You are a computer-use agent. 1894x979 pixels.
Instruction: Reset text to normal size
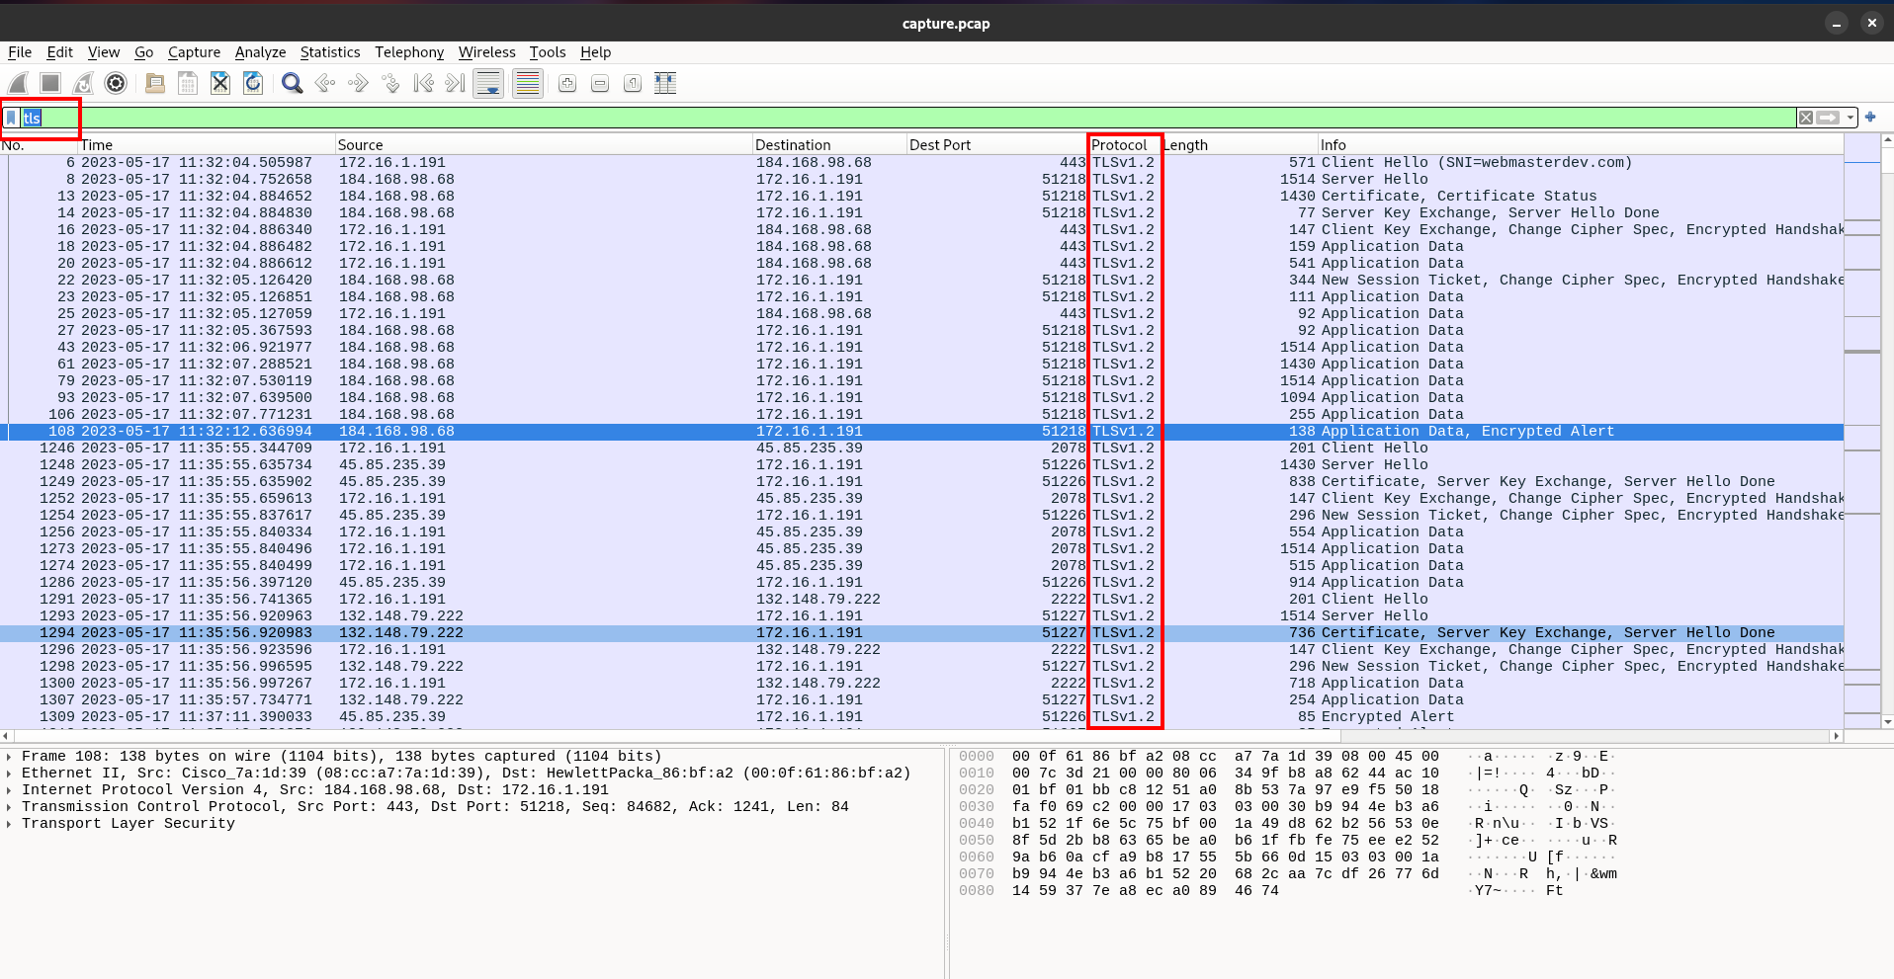point(633,84)
